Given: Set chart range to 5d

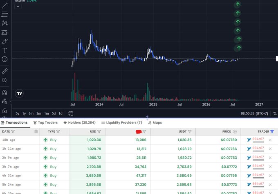Looking at the screenshot, I should [x=54, y=113].
